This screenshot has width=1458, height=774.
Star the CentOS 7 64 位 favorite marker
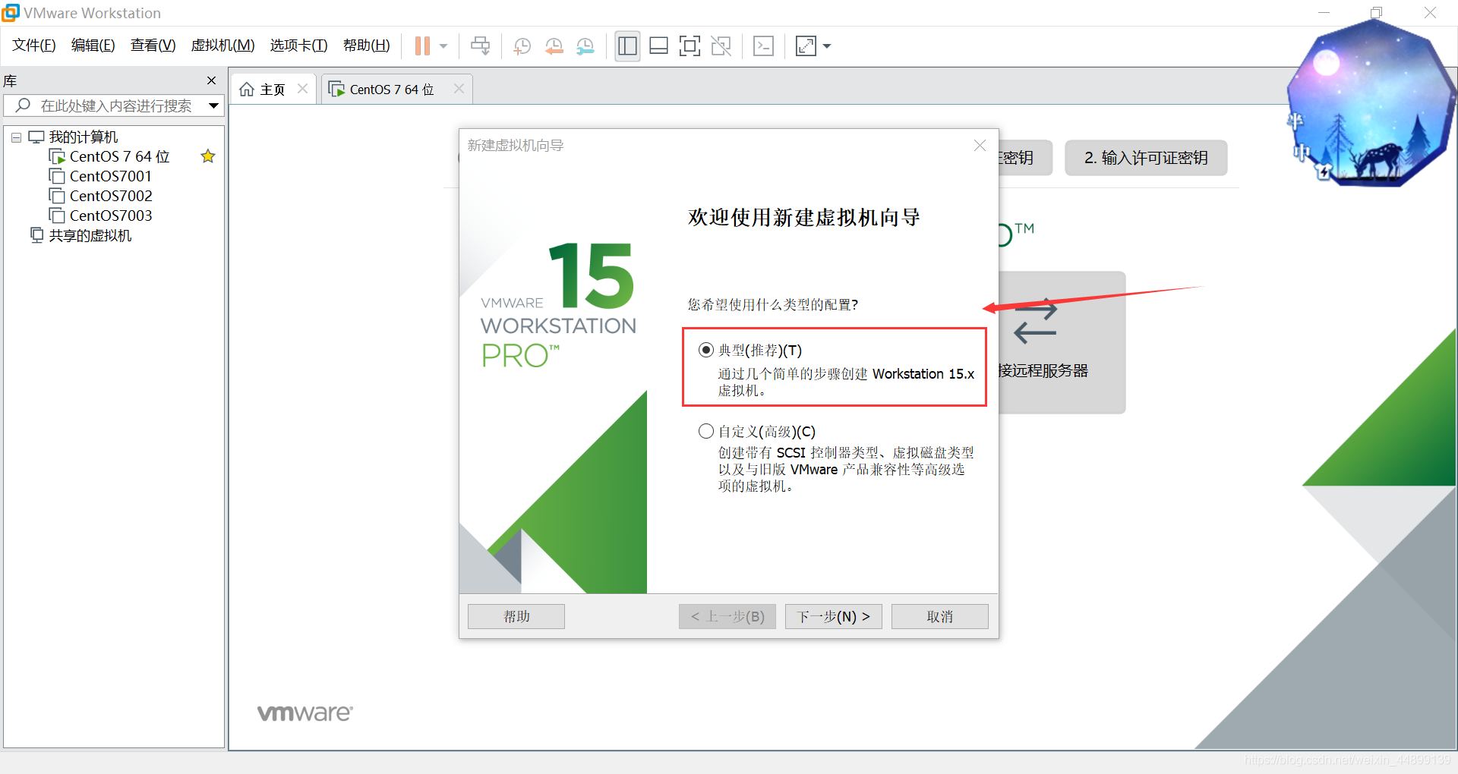pyautogui.click(x=207, y=156)
